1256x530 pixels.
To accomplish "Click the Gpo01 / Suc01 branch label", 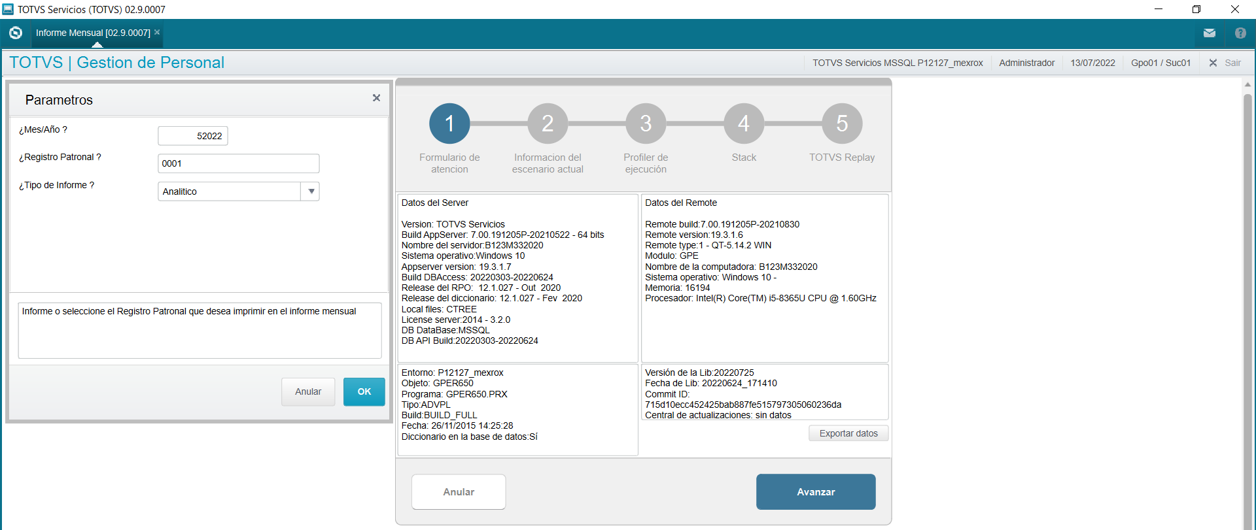I will click(x=1160, y=63).
